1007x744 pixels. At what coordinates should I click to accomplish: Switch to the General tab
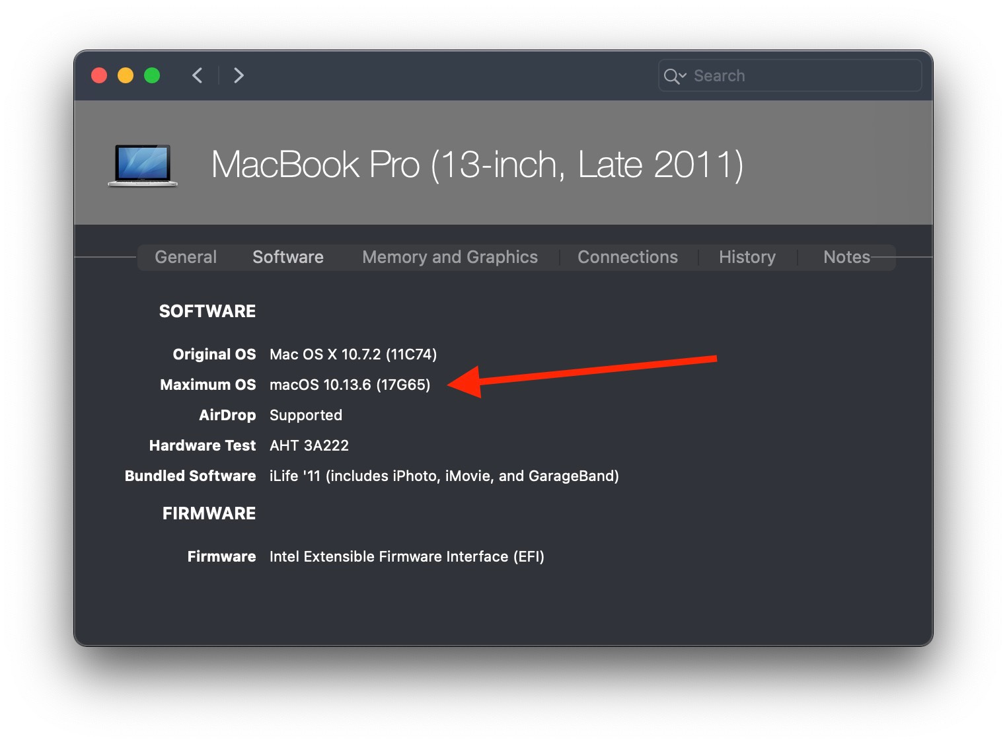[186, 257]
